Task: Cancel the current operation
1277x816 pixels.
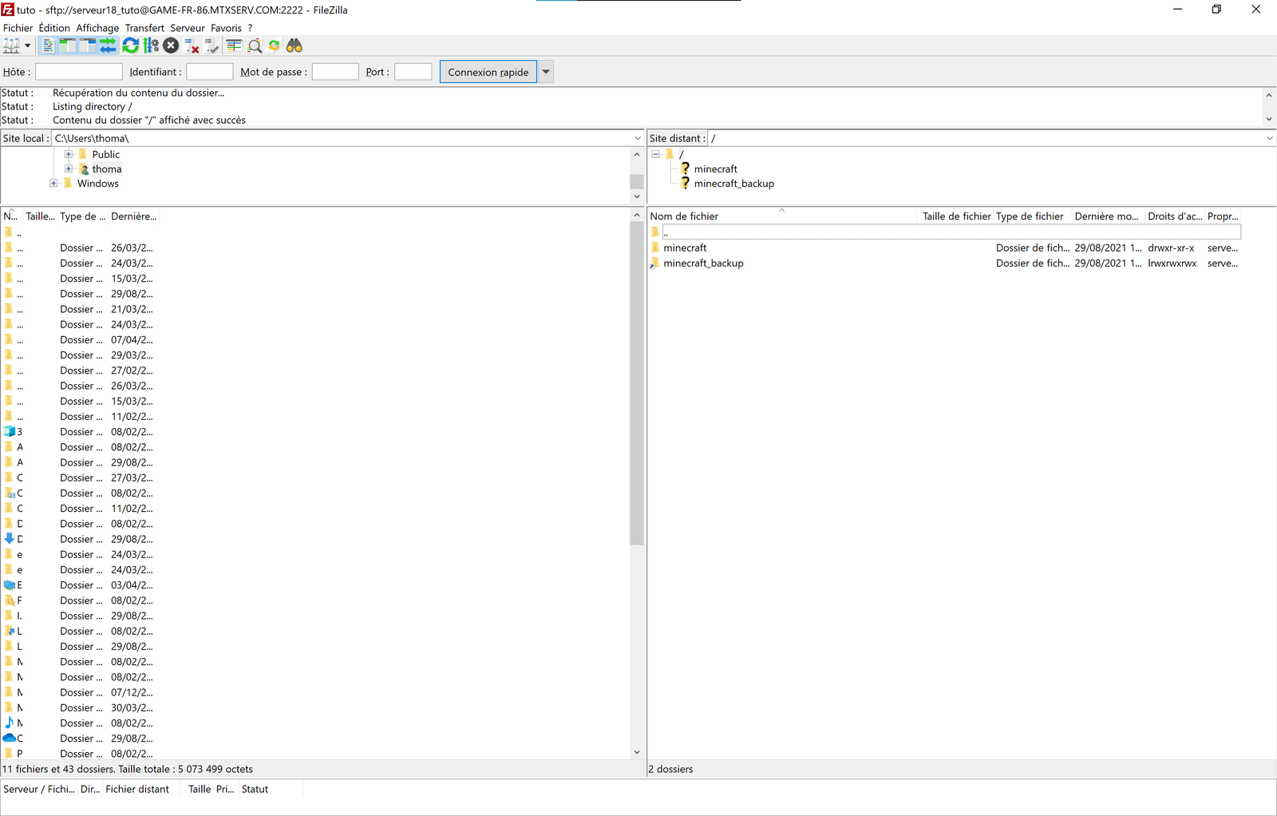Action: click(171, 46)
